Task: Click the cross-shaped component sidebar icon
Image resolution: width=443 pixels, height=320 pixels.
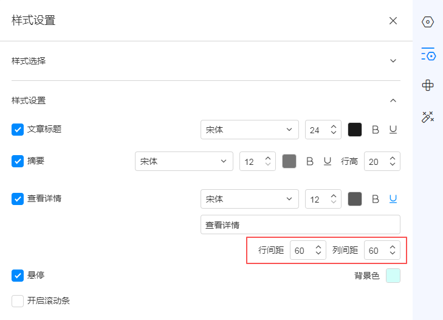Action: 428,85
